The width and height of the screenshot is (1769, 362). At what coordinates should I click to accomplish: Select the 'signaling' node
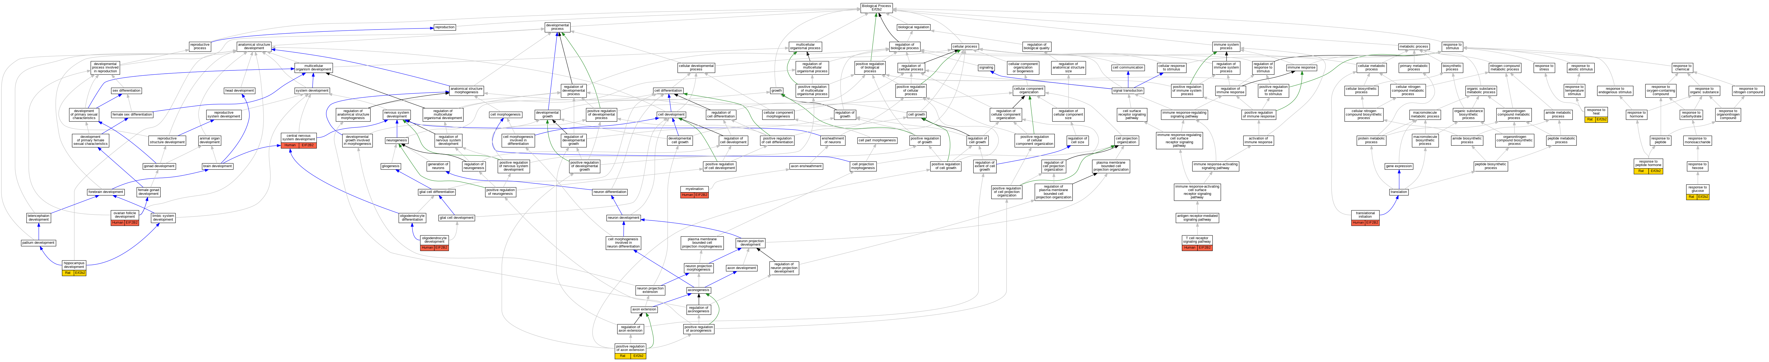tap(986, 68)
